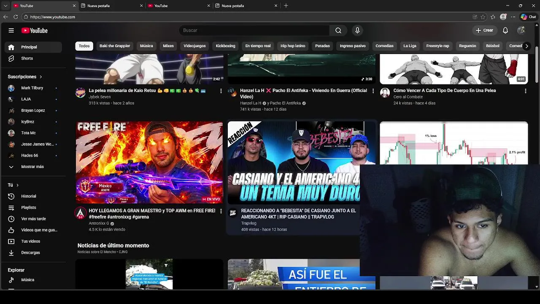Image resolution: width=540 pixels, height=304 pixels.
Task: Open Mark Tilbury subscription channel
Action: click(33, 88)
